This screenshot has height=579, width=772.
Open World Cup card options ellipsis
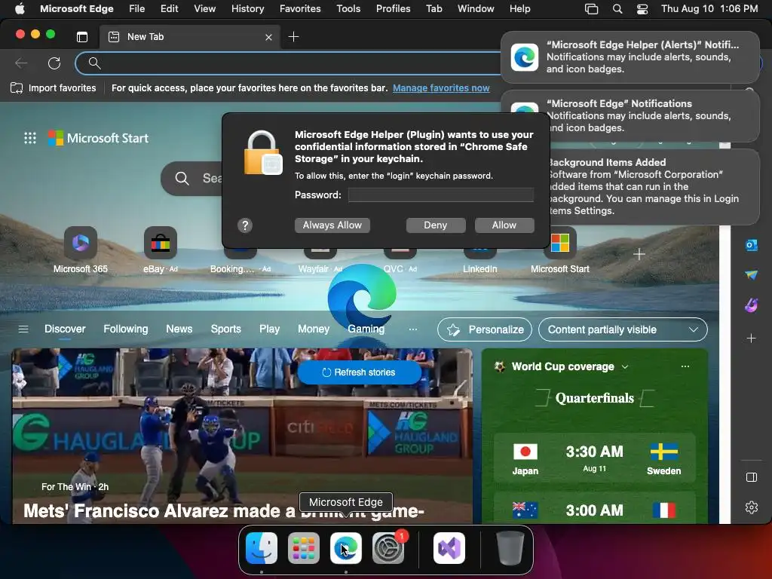tap(685, 366)
